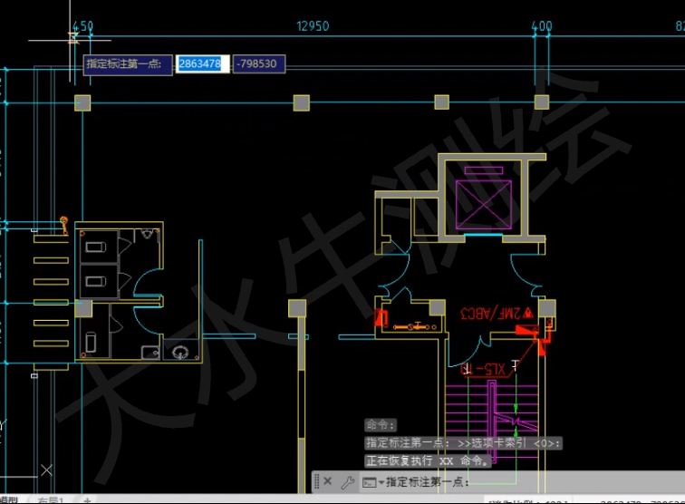The width and height of the screenshot is (685, 504).
Task: Close the command line panel
Action: coord(328,481)
